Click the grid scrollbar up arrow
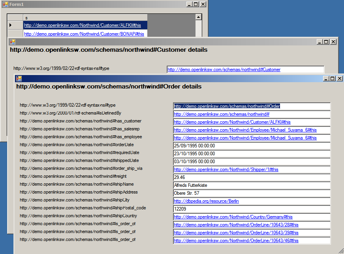 199,17
